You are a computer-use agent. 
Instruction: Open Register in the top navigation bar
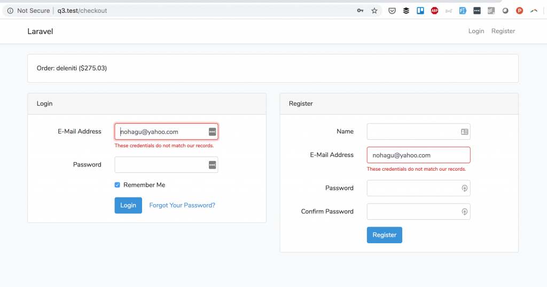pos(503,31)
